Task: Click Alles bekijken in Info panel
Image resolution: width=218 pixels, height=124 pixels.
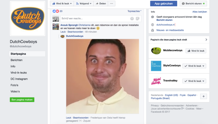Action: tap(200, 12)
